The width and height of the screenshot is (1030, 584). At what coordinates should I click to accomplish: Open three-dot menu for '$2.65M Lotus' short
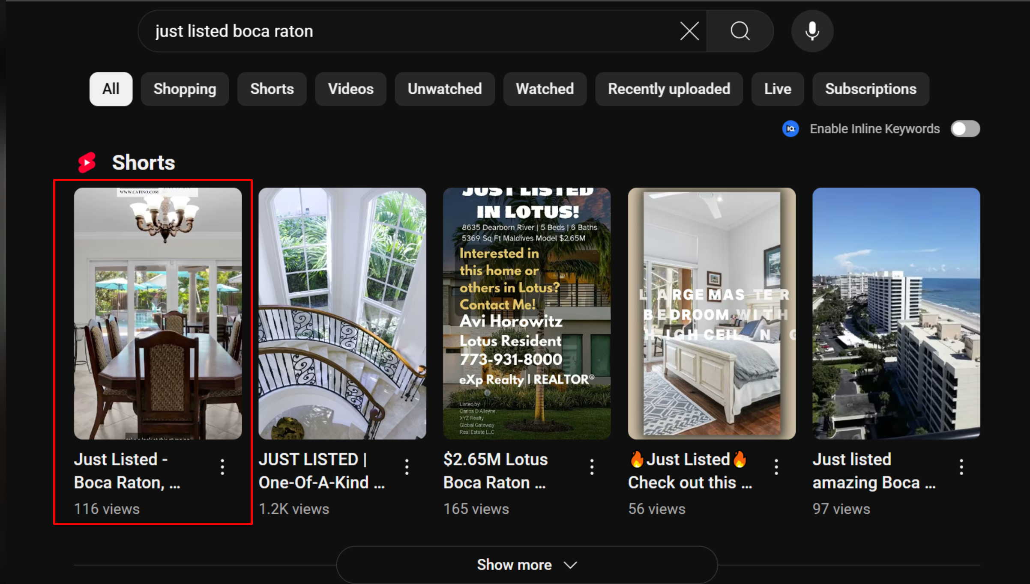[x=592, y=467]
